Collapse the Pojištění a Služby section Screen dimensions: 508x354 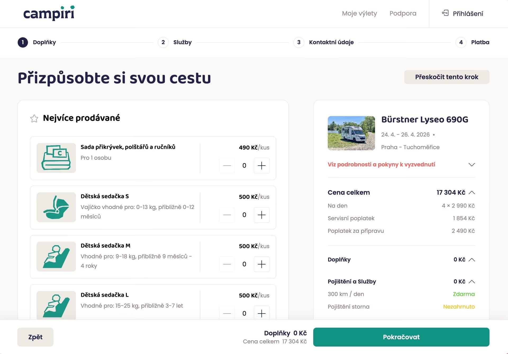(x=472, y=282)
